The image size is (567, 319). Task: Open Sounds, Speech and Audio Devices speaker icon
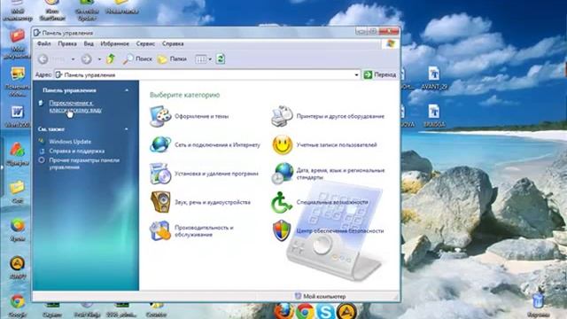coord(160,202)
